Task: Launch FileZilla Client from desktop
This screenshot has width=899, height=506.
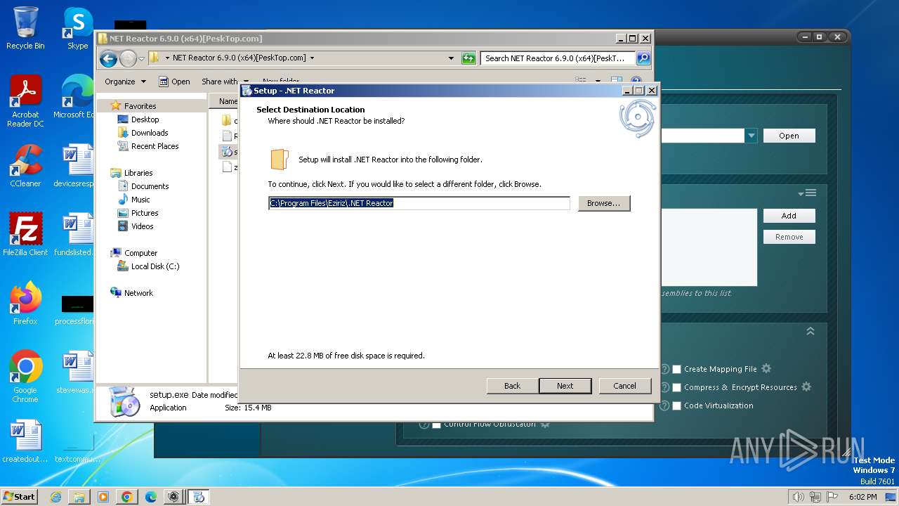Action: (x=25, y=234)
